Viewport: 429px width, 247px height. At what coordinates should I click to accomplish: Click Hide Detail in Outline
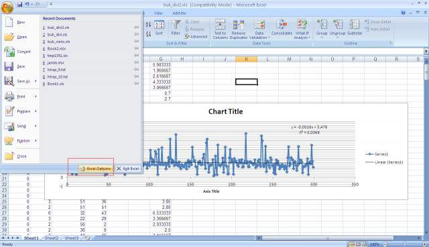377,29
